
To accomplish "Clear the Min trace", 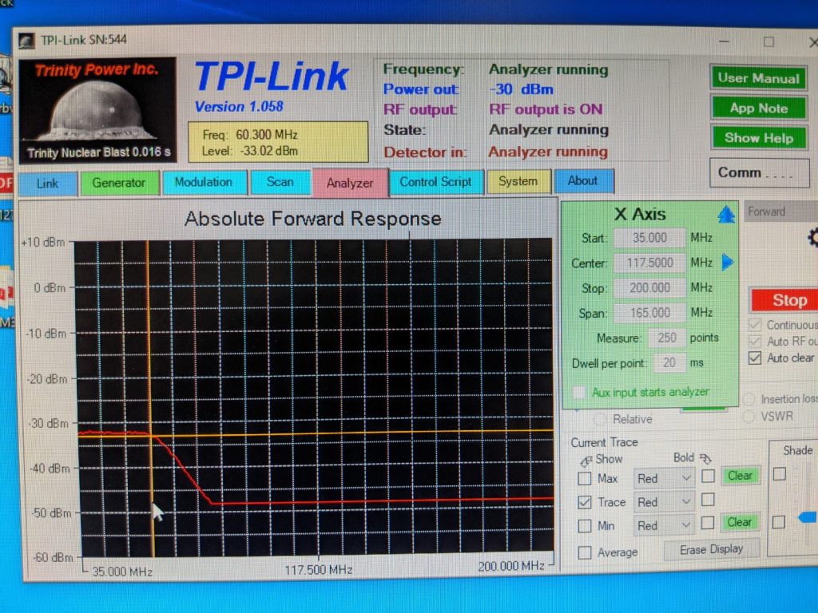I will point(740,522).
